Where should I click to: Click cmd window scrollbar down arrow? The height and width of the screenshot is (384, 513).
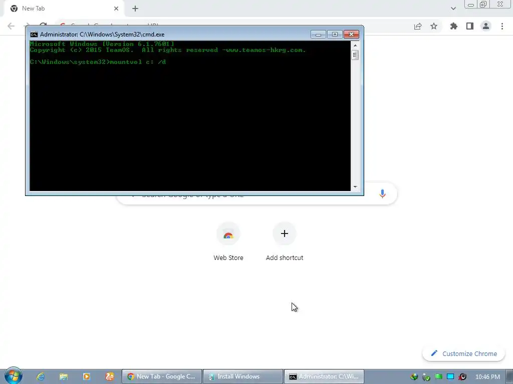pyautogui.click(x=355, y=187)
